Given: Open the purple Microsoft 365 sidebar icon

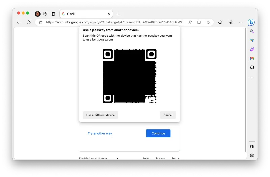Looking at the screenshot, I should 252,49.
